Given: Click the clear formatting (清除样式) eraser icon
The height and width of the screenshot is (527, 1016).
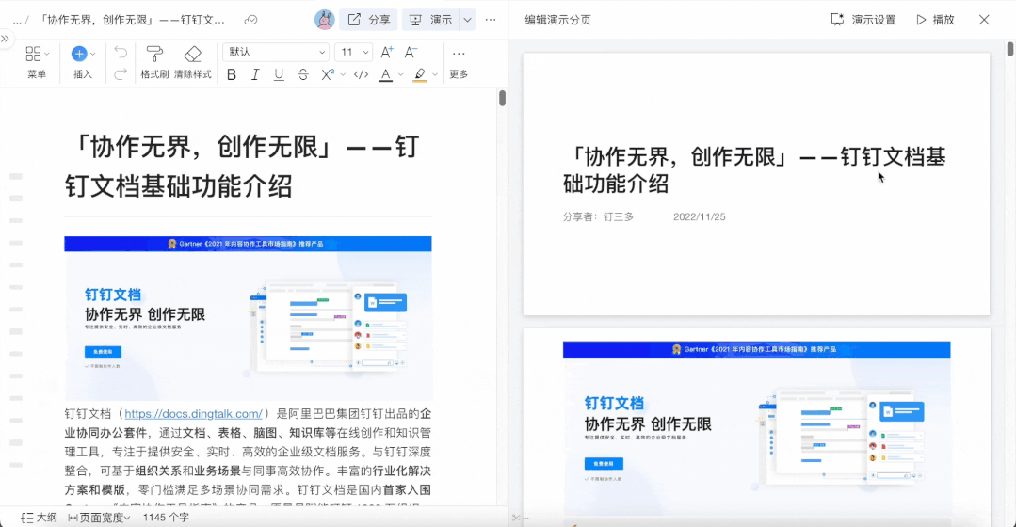Looking at the screenshot, I should pyautogui.click(x=193, y=55).
